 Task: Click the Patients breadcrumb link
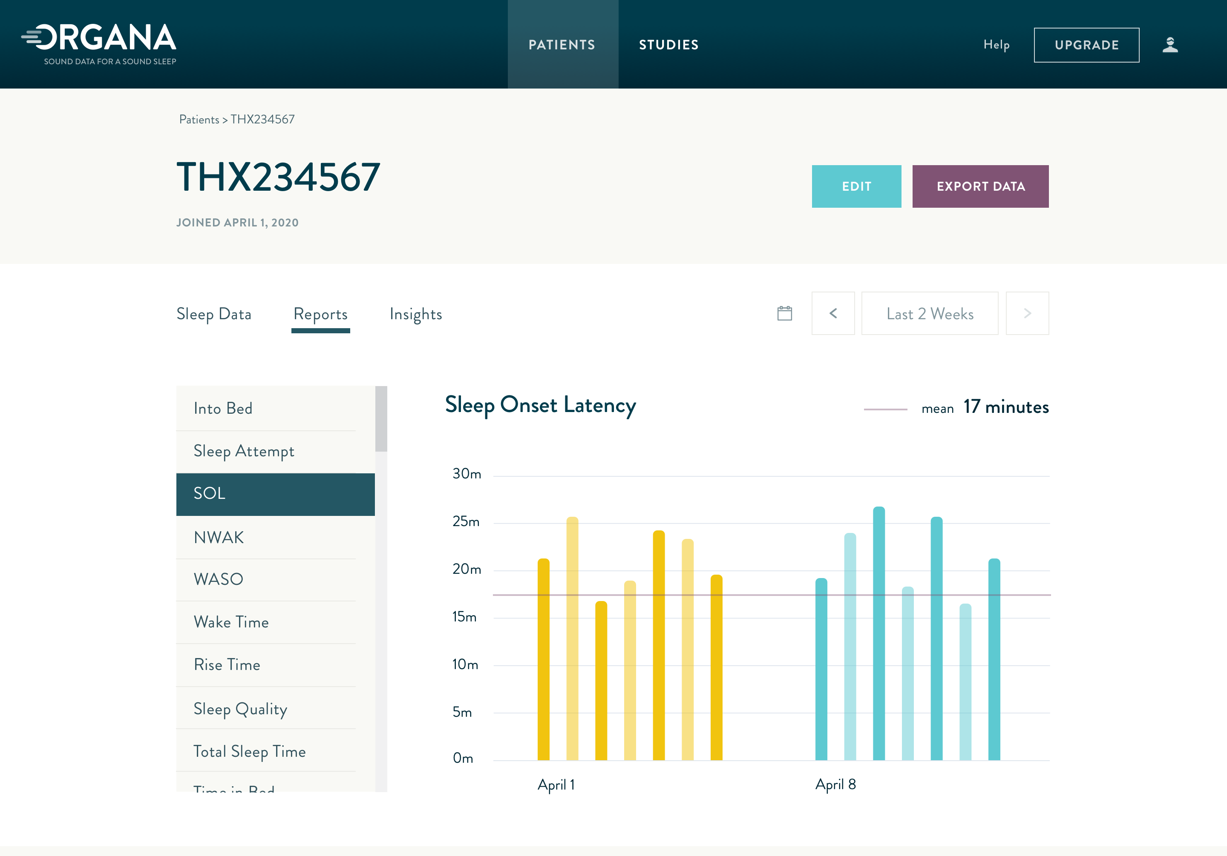[x=199, y=120]
